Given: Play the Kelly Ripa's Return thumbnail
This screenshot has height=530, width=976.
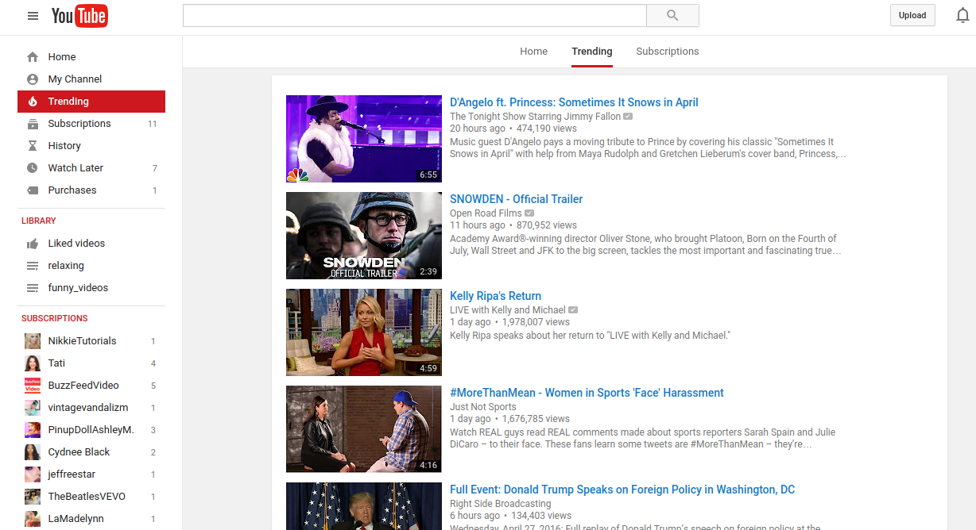Looking at the screenshot, I should pyautogui.click(x=363, y=332).
